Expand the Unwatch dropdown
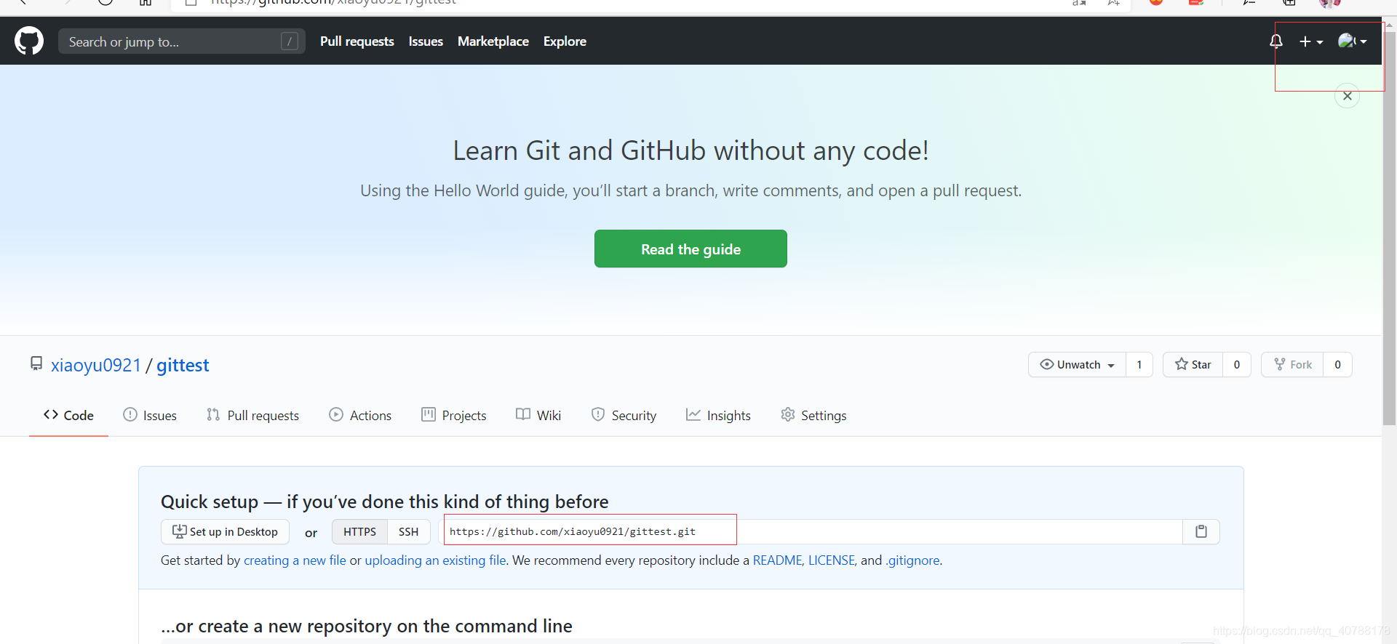Screen dimensions: 1397x644 tap(1077, 365)
